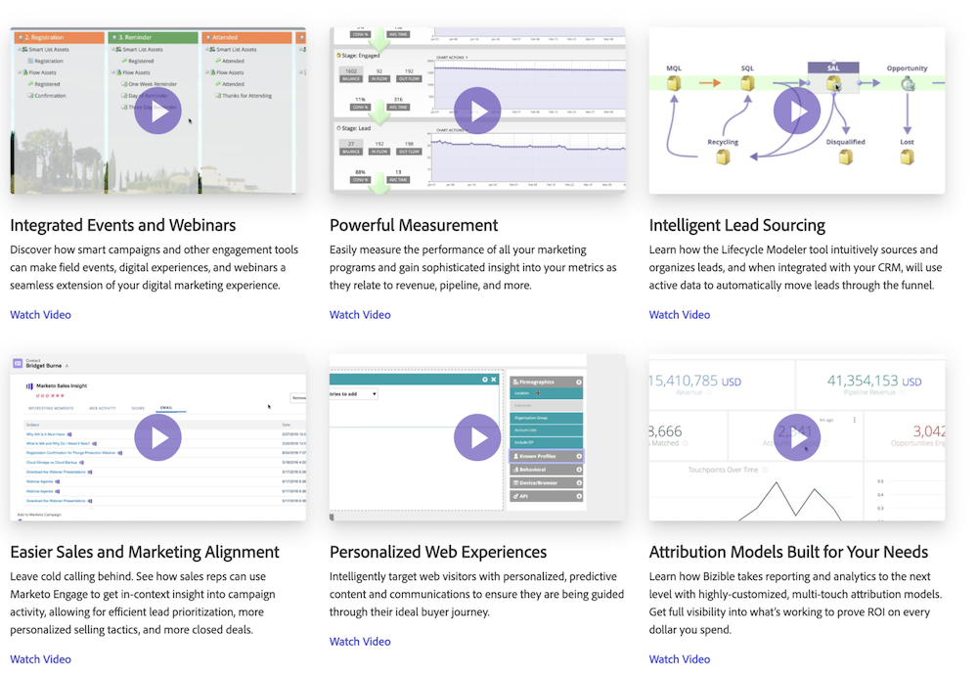
Task: Click the "Stage: Engaged" label in the measurement thumbnail
Action: coord(360,56)
